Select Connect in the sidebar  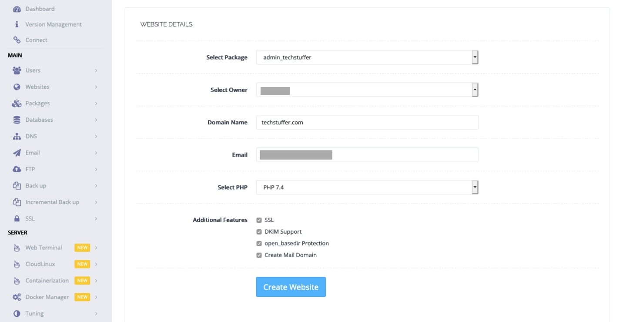click(x=37, y=40)
